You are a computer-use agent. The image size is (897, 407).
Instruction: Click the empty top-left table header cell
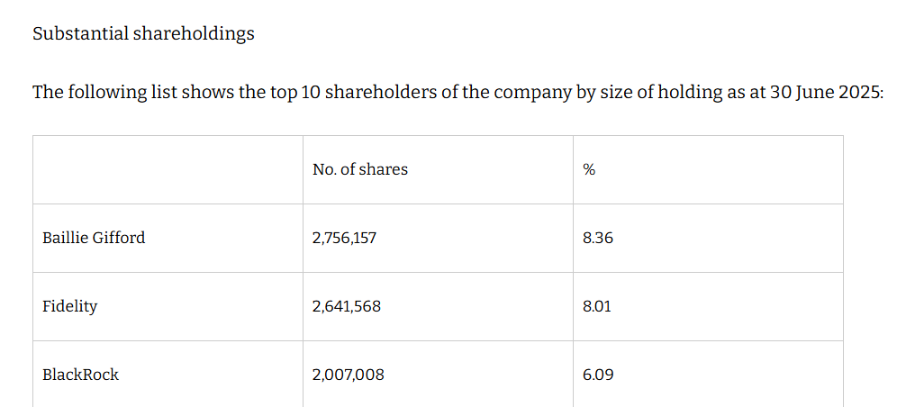tap(168, 169)
